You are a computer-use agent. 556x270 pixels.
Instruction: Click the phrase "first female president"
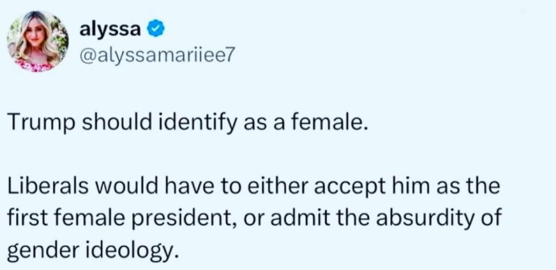(116, 218)
